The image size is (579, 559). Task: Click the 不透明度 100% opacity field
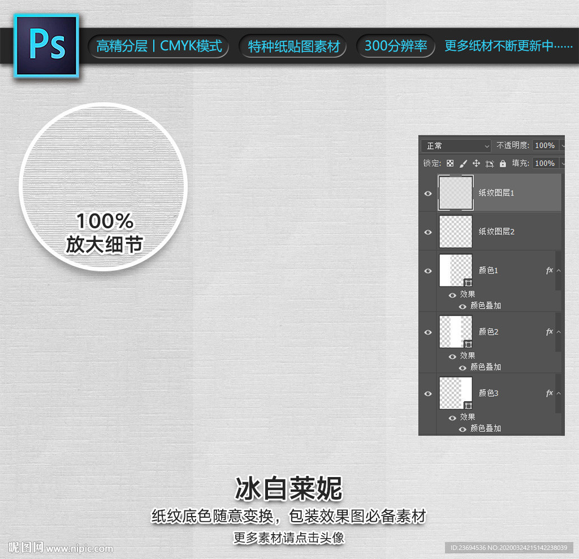point(545,145)
